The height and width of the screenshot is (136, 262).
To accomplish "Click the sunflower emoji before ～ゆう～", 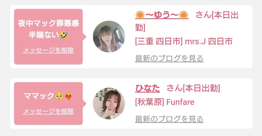I will click(140, 15).
